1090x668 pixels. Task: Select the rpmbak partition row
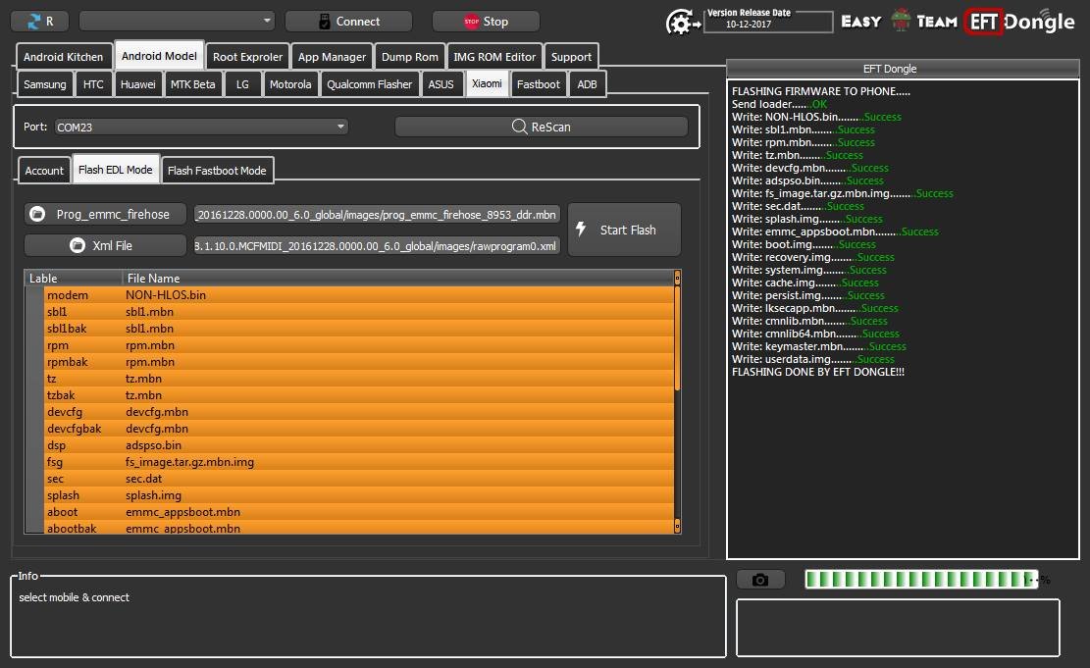pos(359,361)
